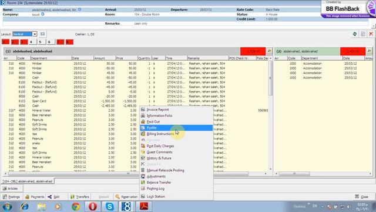The image size is (376, 212).
Task: Click the Payments button
Action: click(x=35, y=197)
